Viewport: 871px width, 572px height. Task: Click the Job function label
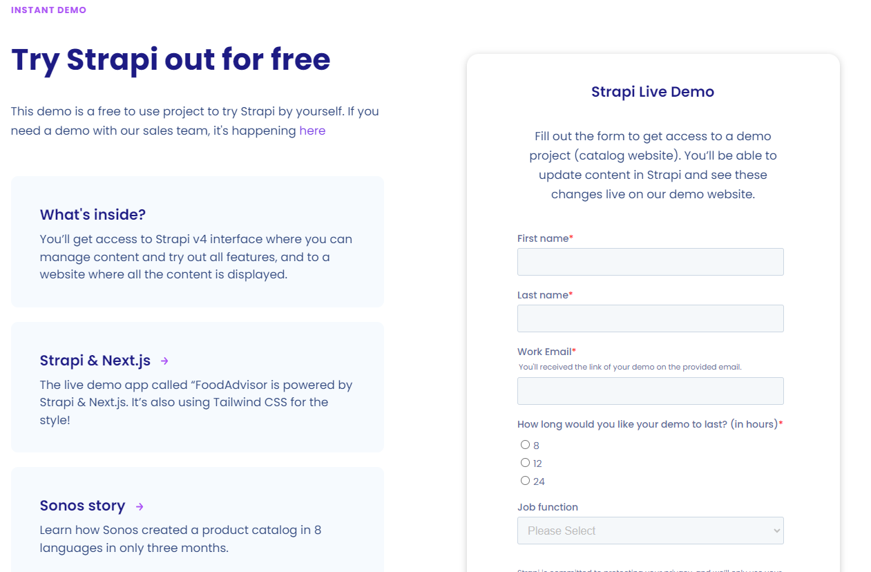click(548, 507)
